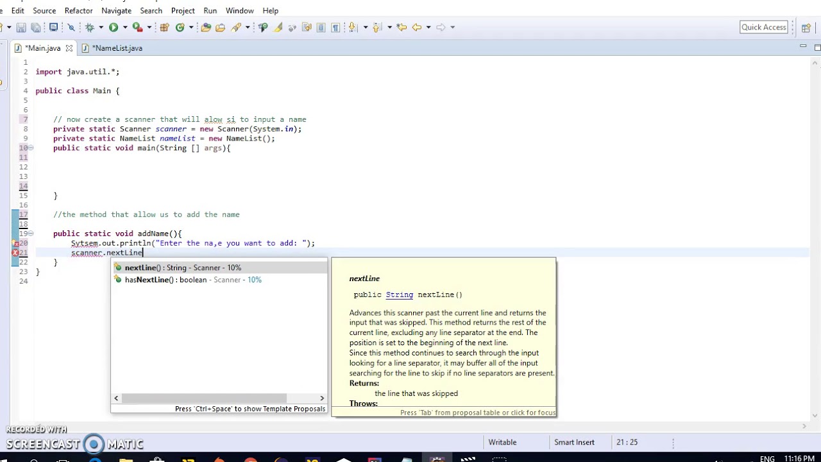Image resolution: width=821 pixels, height=462 pixels.
Task: Select the hasNextLine() : boolean proposal
Action: pos(219,280)
